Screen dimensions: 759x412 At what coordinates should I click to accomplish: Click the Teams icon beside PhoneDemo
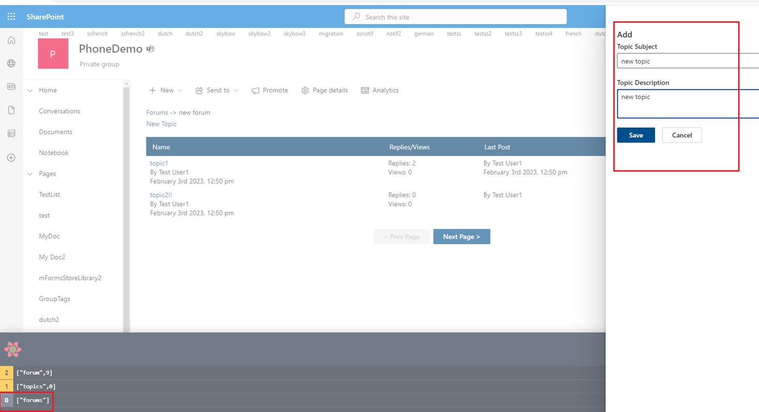tap(150, 49)
